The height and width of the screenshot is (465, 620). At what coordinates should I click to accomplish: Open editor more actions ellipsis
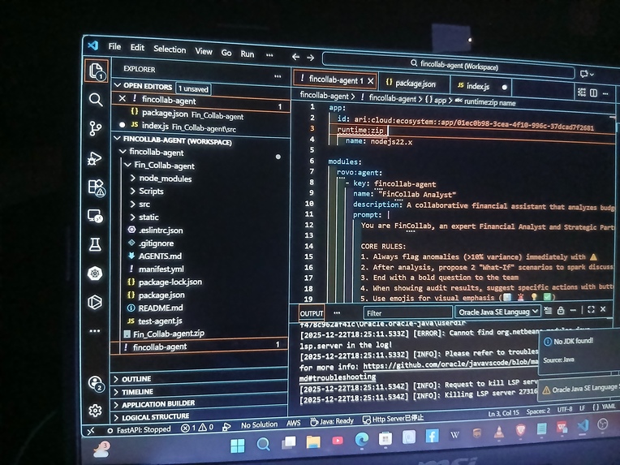605,93
